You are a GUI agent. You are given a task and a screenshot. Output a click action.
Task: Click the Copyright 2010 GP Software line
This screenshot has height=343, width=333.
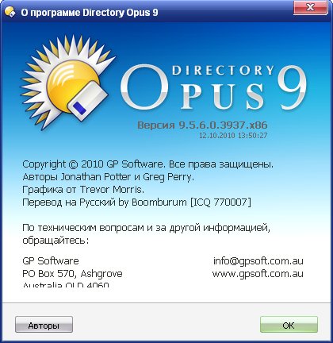click(148, 164)
